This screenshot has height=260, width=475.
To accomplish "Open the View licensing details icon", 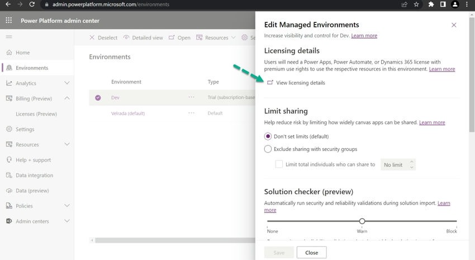I will pos(269,83).
